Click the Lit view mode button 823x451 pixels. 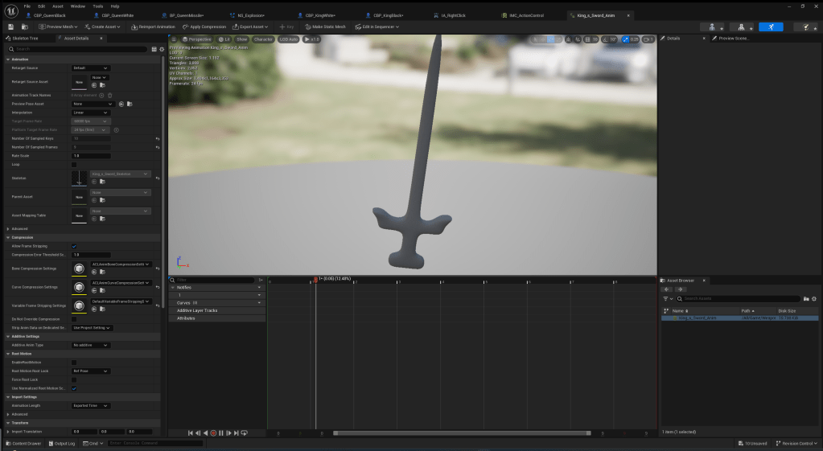click(224, 39)
